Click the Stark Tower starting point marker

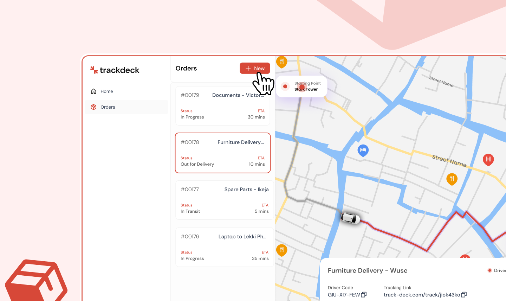click(301, 86)
